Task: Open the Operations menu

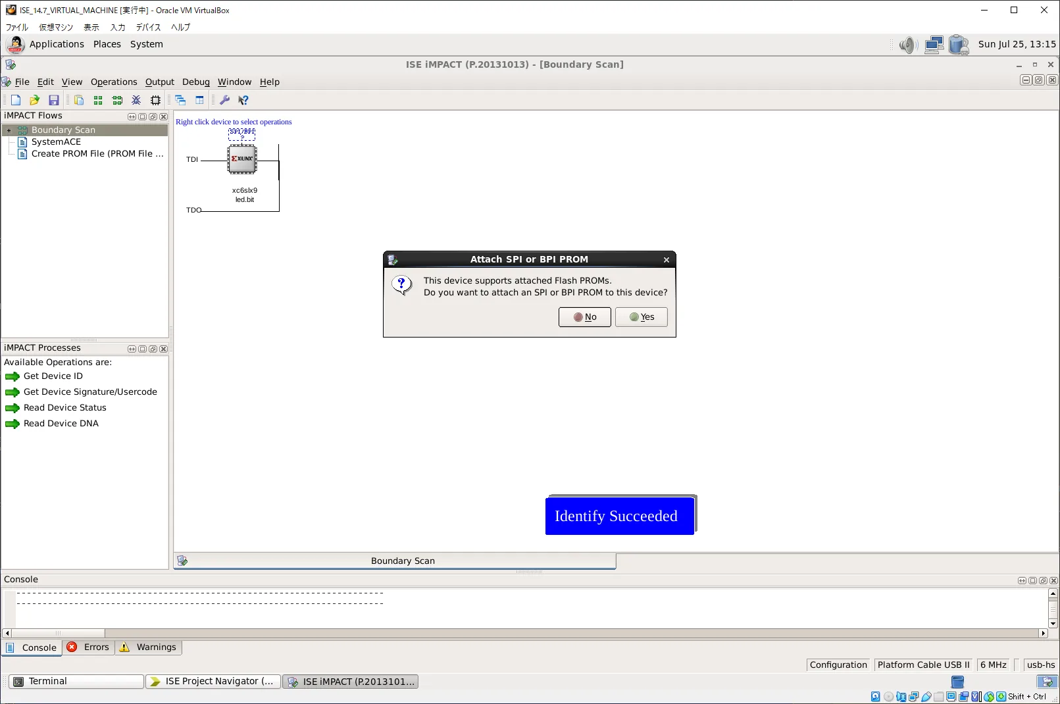Action: pos(114,82)
